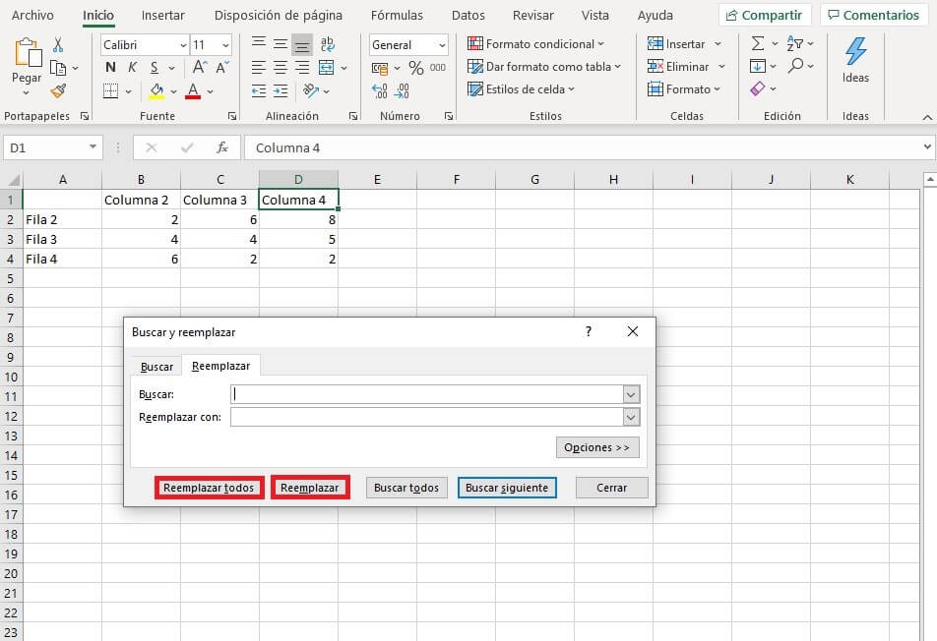937x641 pixels.
Task: Click the Reemplazar con input field
Action: 426,417
